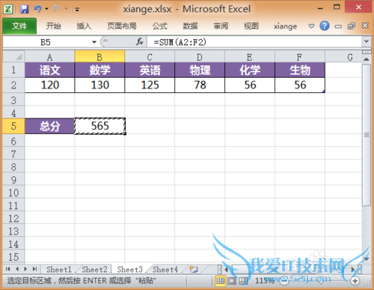Image resolution: width=374 pixels, height=290 pixels.
Task: Click cell with 语文 header
Action: tap(49, 70)
